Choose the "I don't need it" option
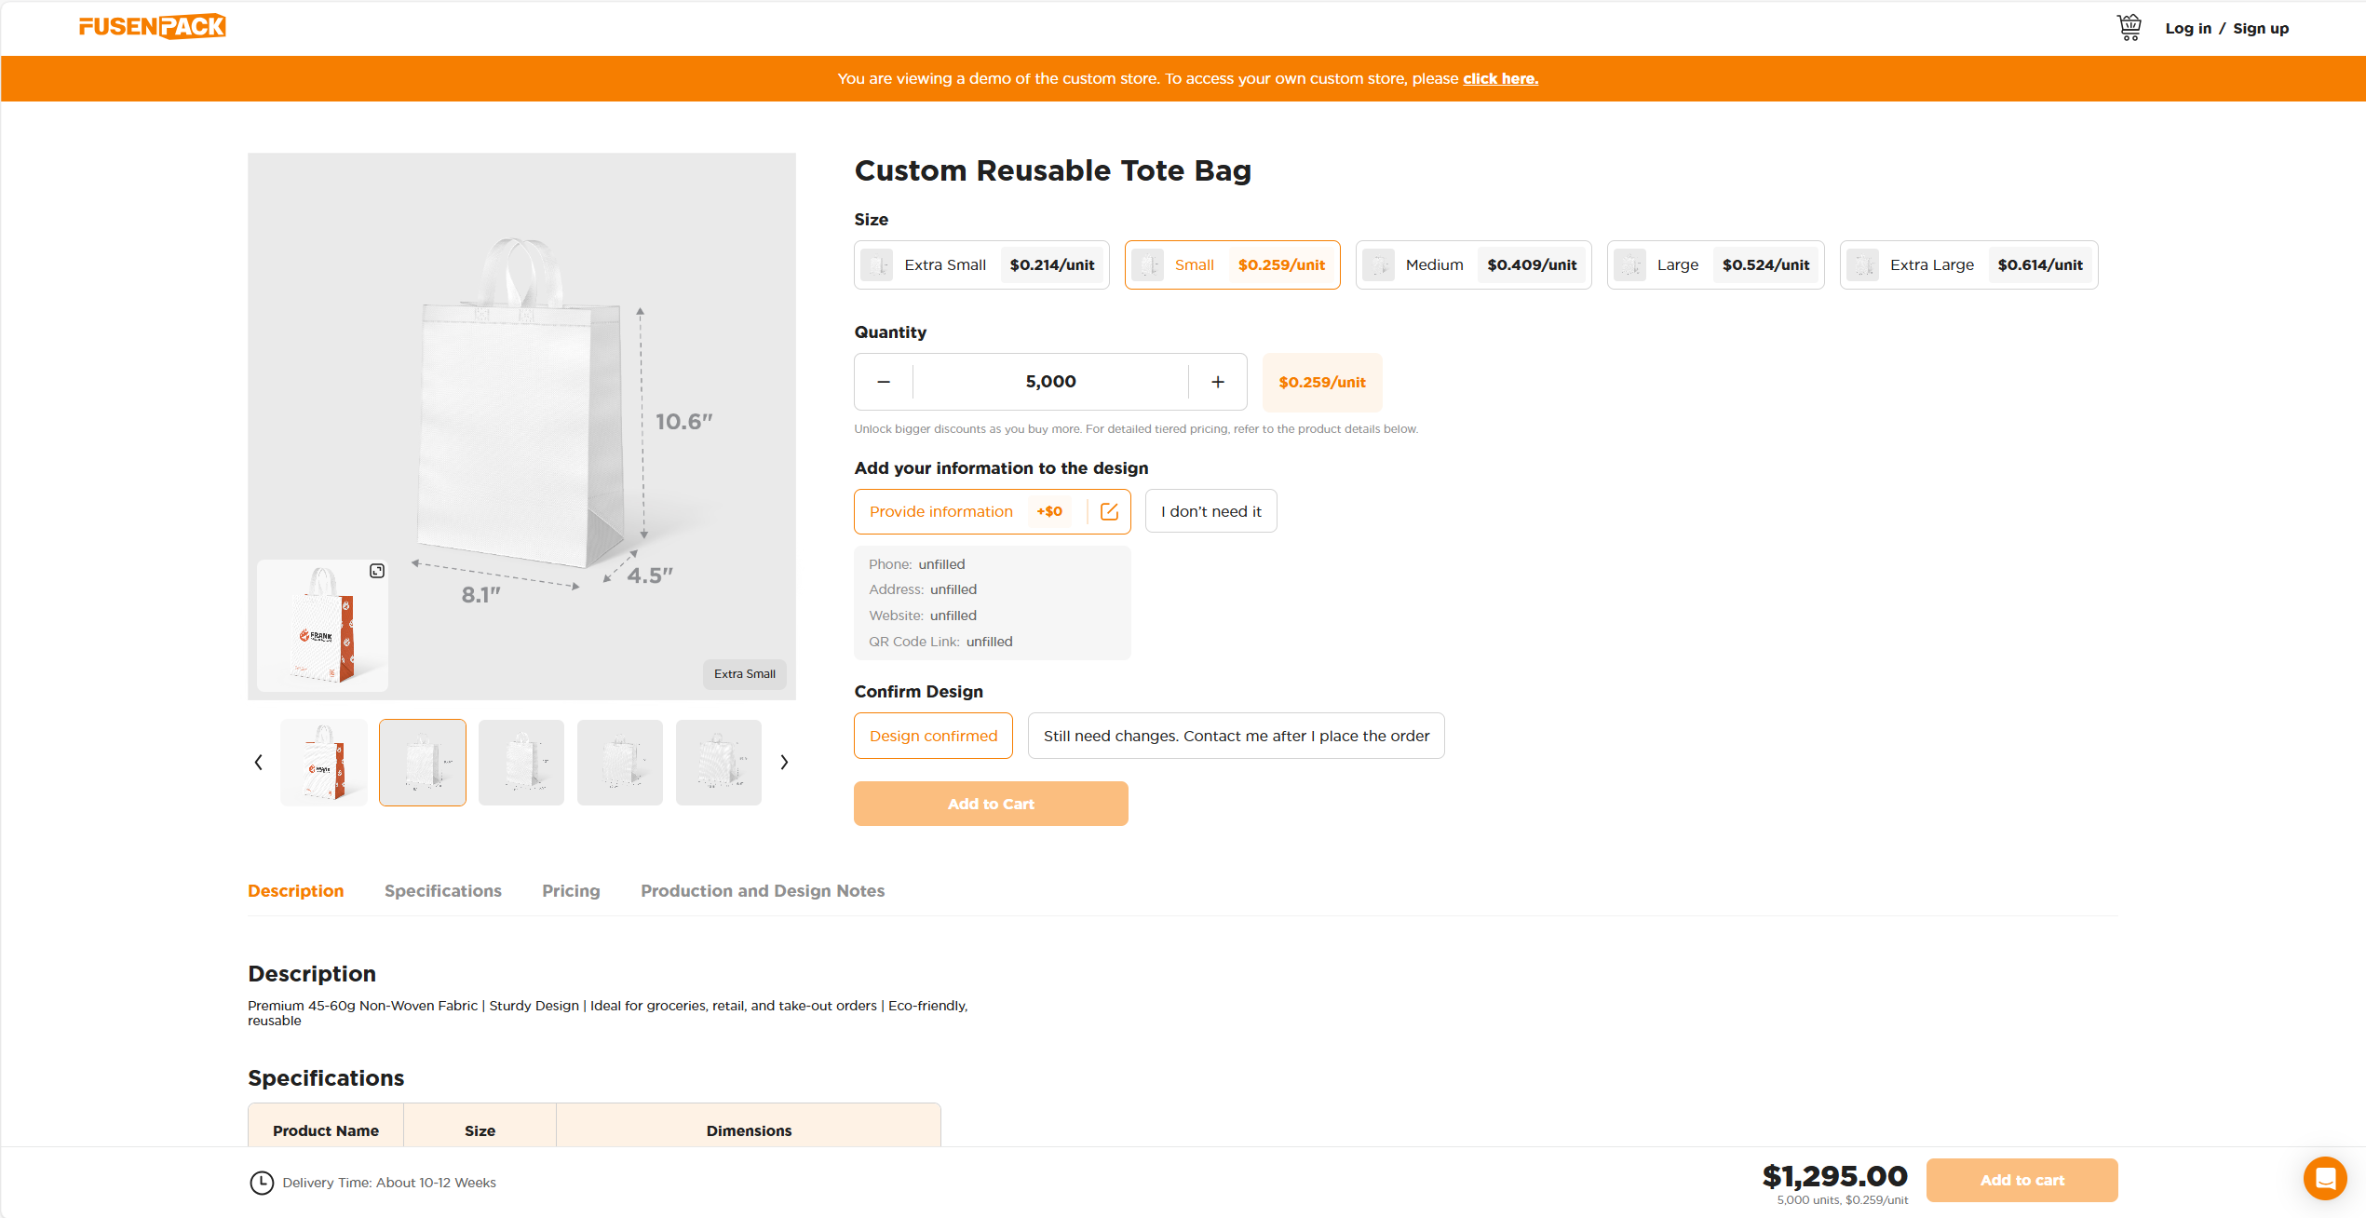Image resolution: width=2366 pixels, height=1218 pixels. tap(1210, 510)
